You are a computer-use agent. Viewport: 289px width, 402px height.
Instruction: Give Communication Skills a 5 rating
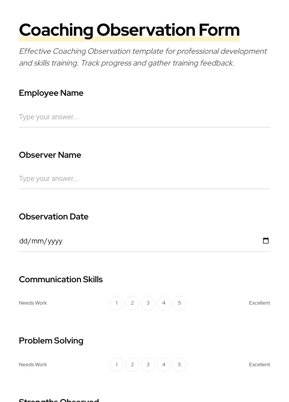[179, 303]
